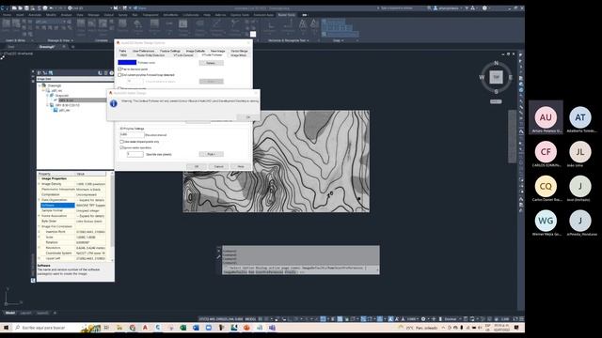Expand the Insertion Point property
Viewport: 602px width, 338px height.
[x=40, y=232]
